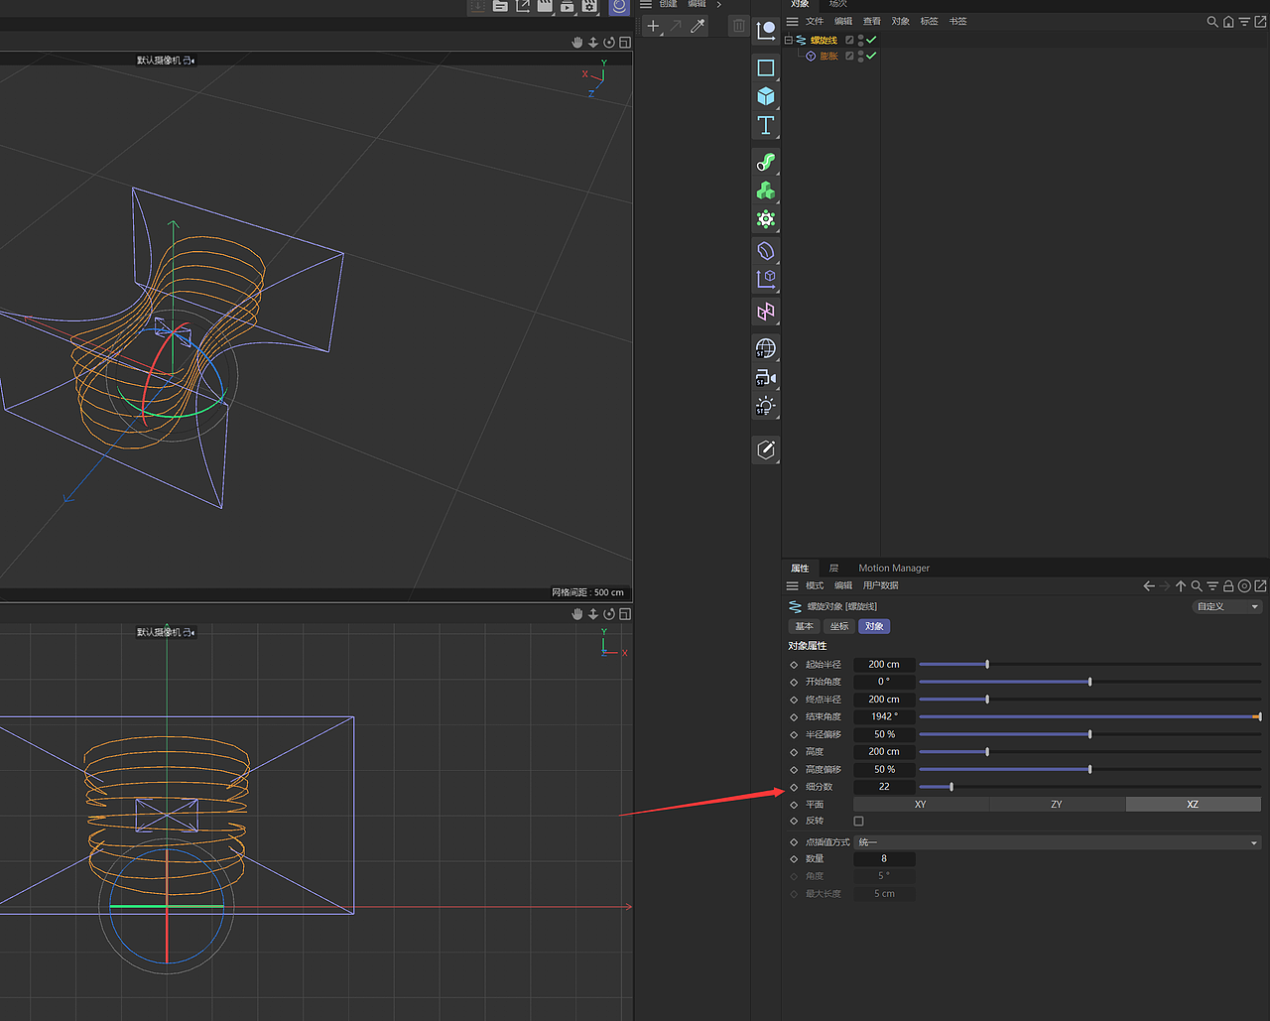Click the light creation icon in the side toolbar

tap(766, 405)
